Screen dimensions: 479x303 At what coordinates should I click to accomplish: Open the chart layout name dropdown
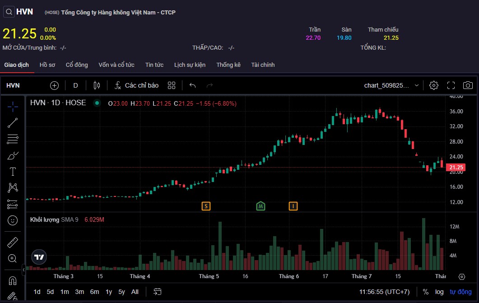[391, 85]
